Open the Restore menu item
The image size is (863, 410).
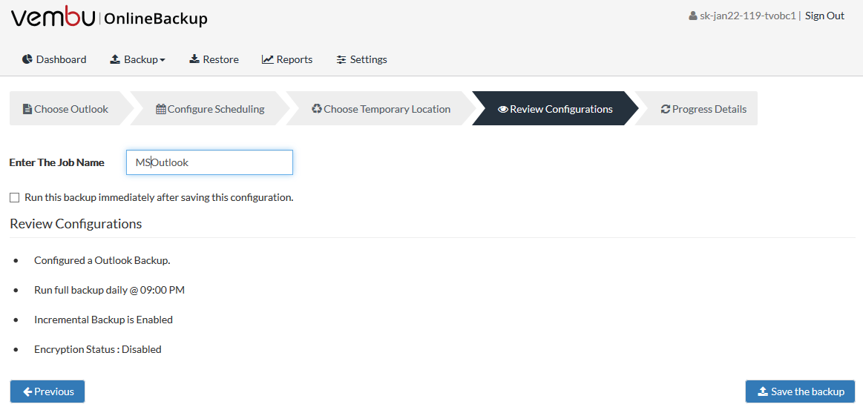pyautogui.click(x=214, y=59)
